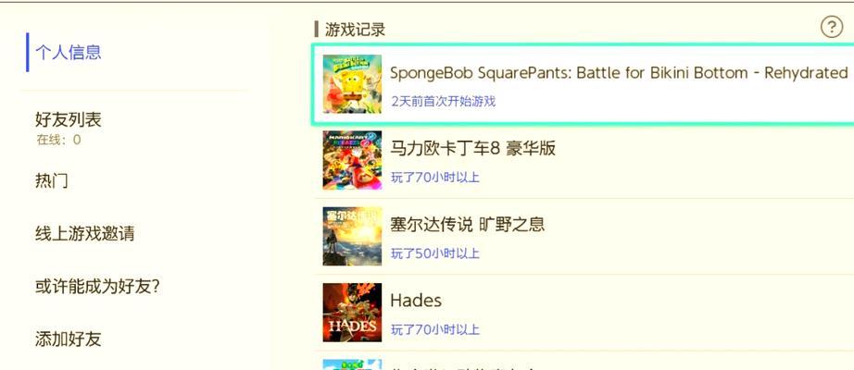Open the 热门 sidebar item
This screenshot has height=370, width=854.
[52, 180]
